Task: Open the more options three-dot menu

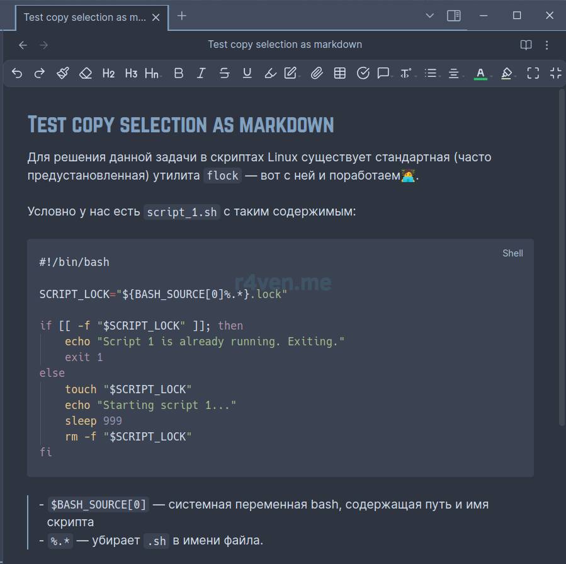Action: click(x=546, y=45)
